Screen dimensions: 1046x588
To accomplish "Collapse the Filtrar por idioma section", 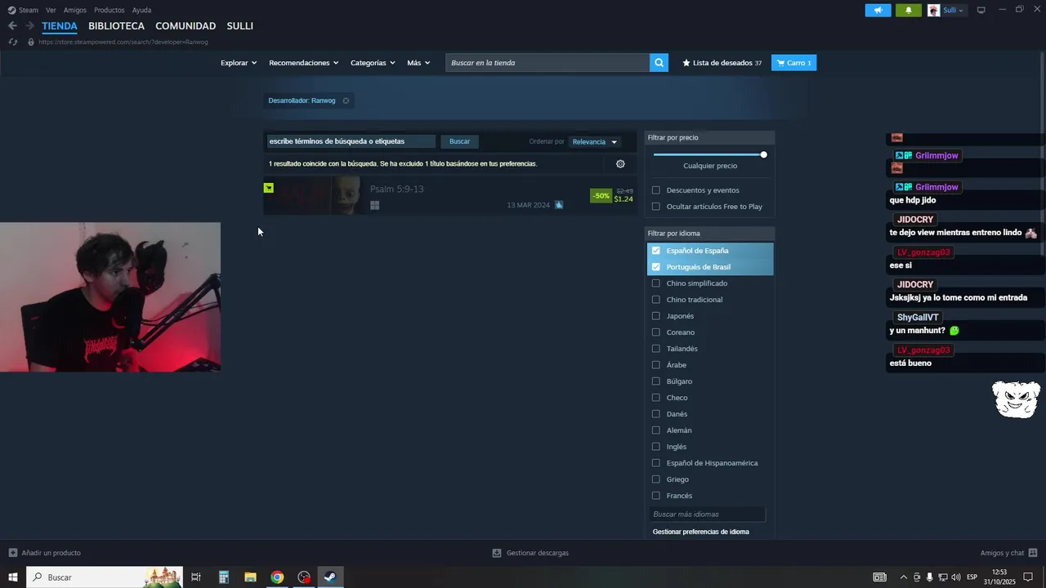I will [709, 234].
